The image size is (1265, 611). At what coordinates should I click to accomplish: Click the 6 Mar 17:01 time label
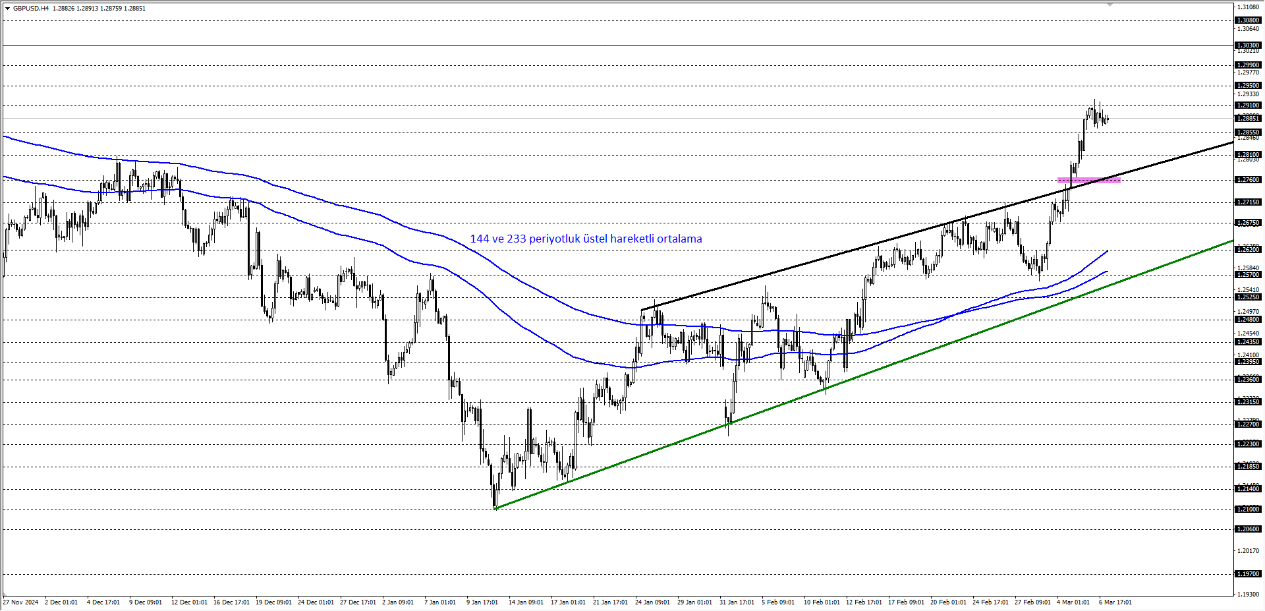pyautogui.click(x=1115, y=602)
